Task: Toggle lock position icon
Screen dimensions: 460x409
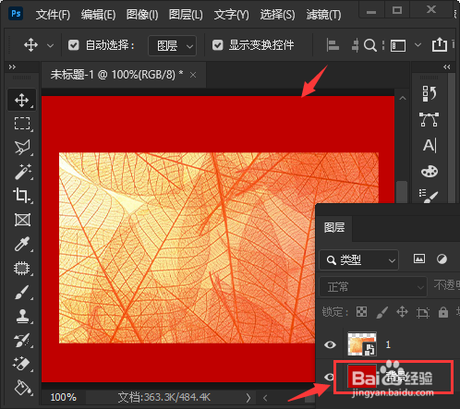Action: [402, 312]
